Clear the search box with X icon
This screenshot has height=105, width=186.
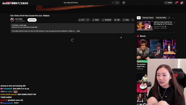112,3
